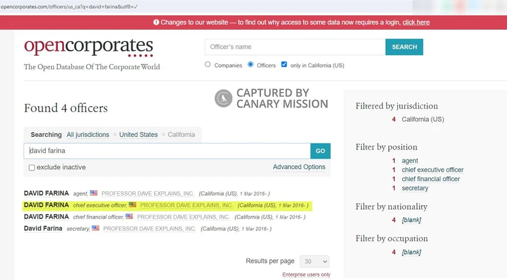Screen dimensions: 507x280
Task: Click the US flag in chief financial officer row
Action: [129, 217]
